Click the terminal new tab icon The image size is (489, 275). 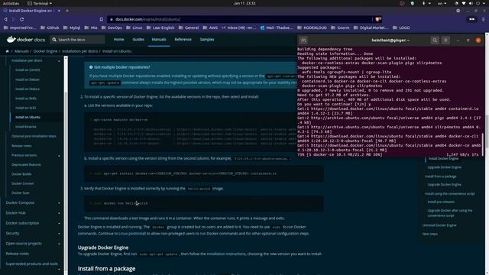pyautogui.click(x=303, y=40)
